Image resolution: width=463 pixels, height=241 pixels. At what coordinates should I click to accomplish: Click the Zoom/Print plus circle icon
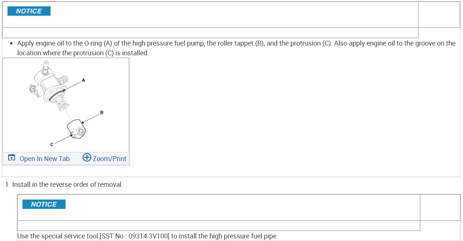[x=87, y=157]
